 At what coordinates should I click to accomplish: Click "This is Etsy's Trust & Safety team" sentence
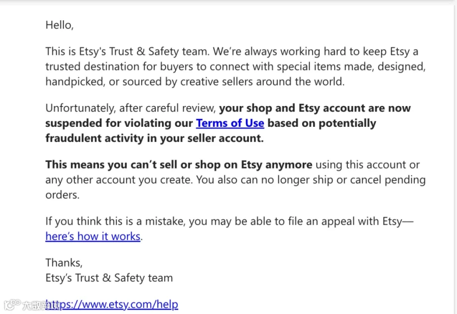coord(127,52)
